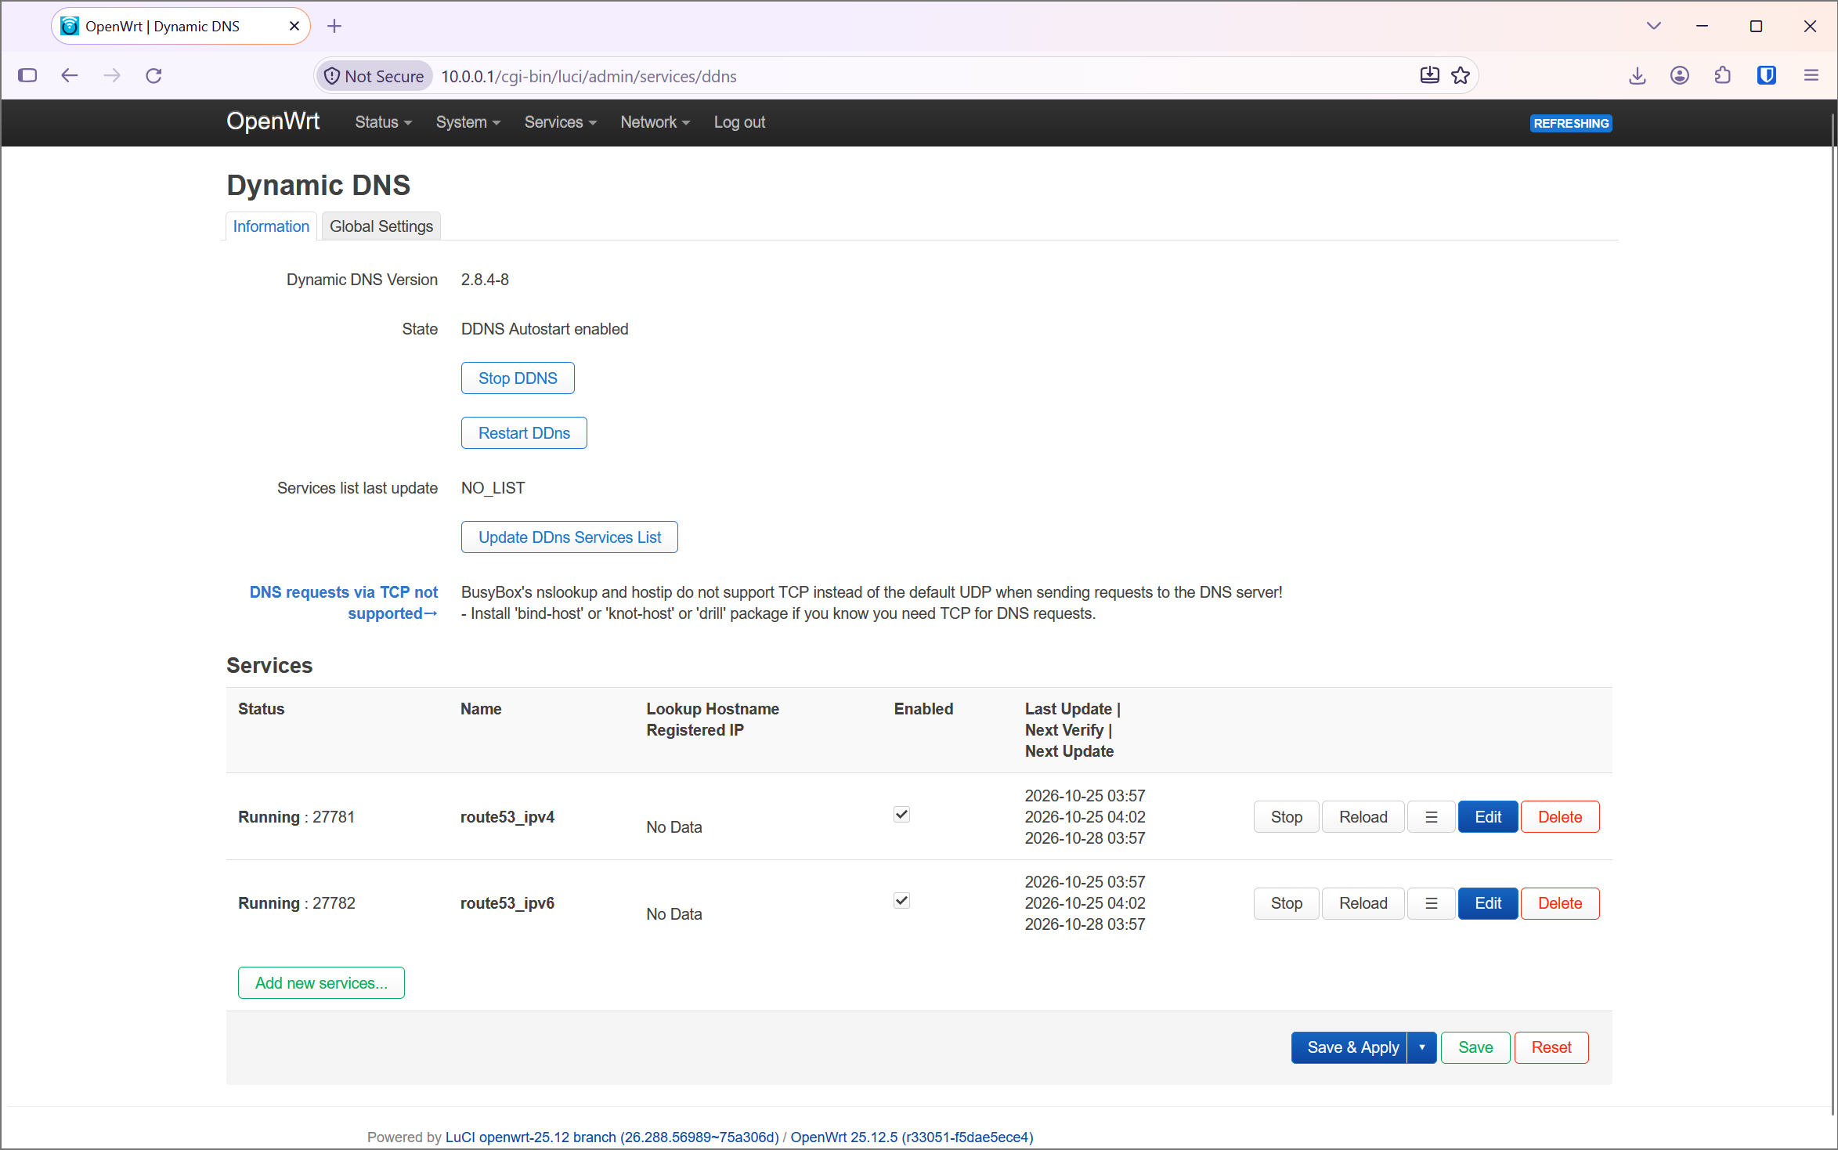Open the list icon button for route53_ipv6
This screenshot has height=1150, width=1838.
click(1432, 903)
